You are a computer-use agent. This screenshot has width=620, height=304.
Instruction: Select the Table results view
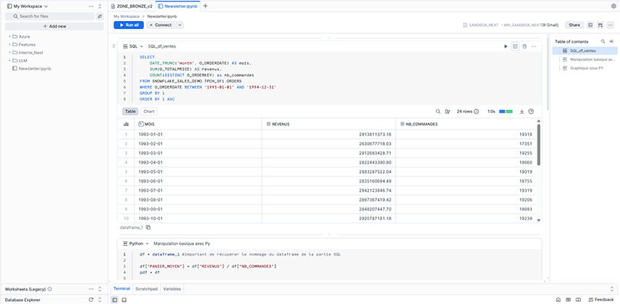130,111
